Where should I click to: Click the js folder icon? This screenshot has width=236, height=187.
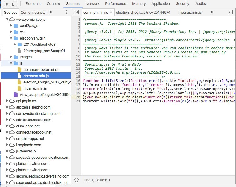coord(16,63)
